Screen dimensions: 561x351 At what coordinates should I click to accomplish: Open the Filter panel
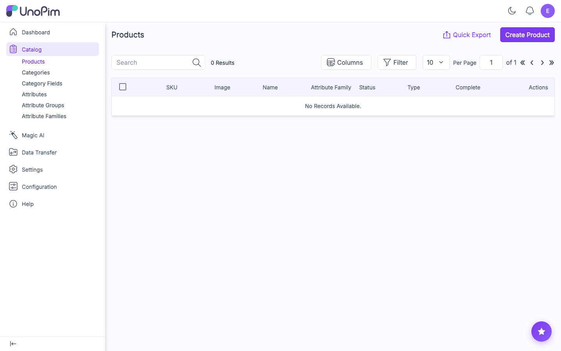coord(397,62)
